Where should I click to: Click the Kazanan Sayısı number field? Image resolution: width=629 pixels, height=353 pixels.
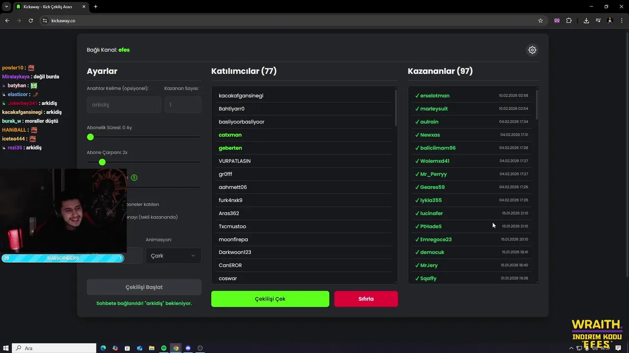tap(183, 105)
